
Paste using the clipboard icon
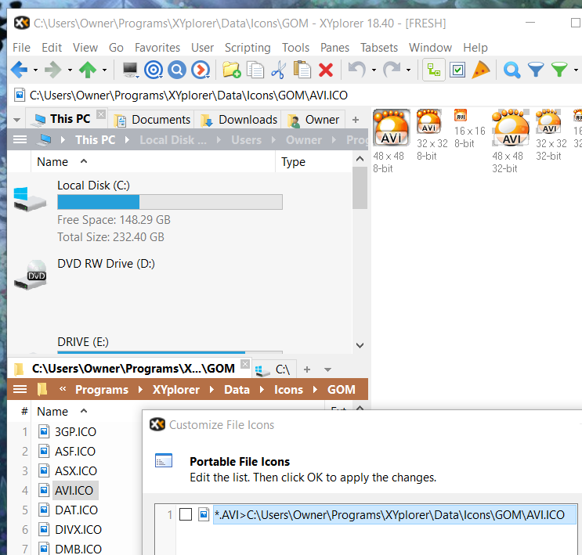coord(302,70)
